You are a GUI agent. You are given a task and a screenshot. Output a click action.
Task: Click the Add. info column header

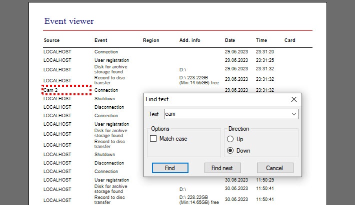point(190,40)
